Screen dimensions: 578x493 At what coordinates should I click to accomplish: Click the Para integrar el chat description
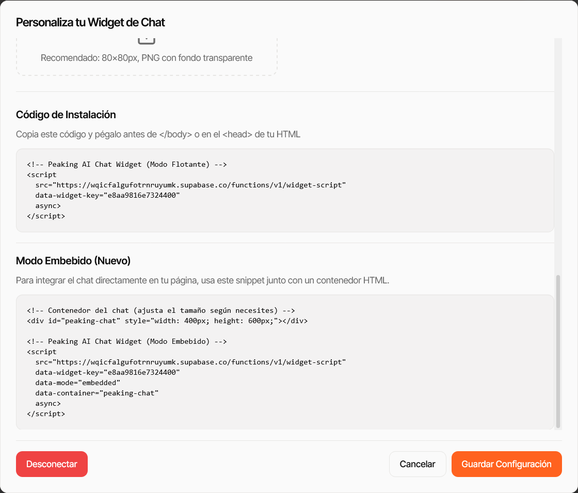point(202,280)
